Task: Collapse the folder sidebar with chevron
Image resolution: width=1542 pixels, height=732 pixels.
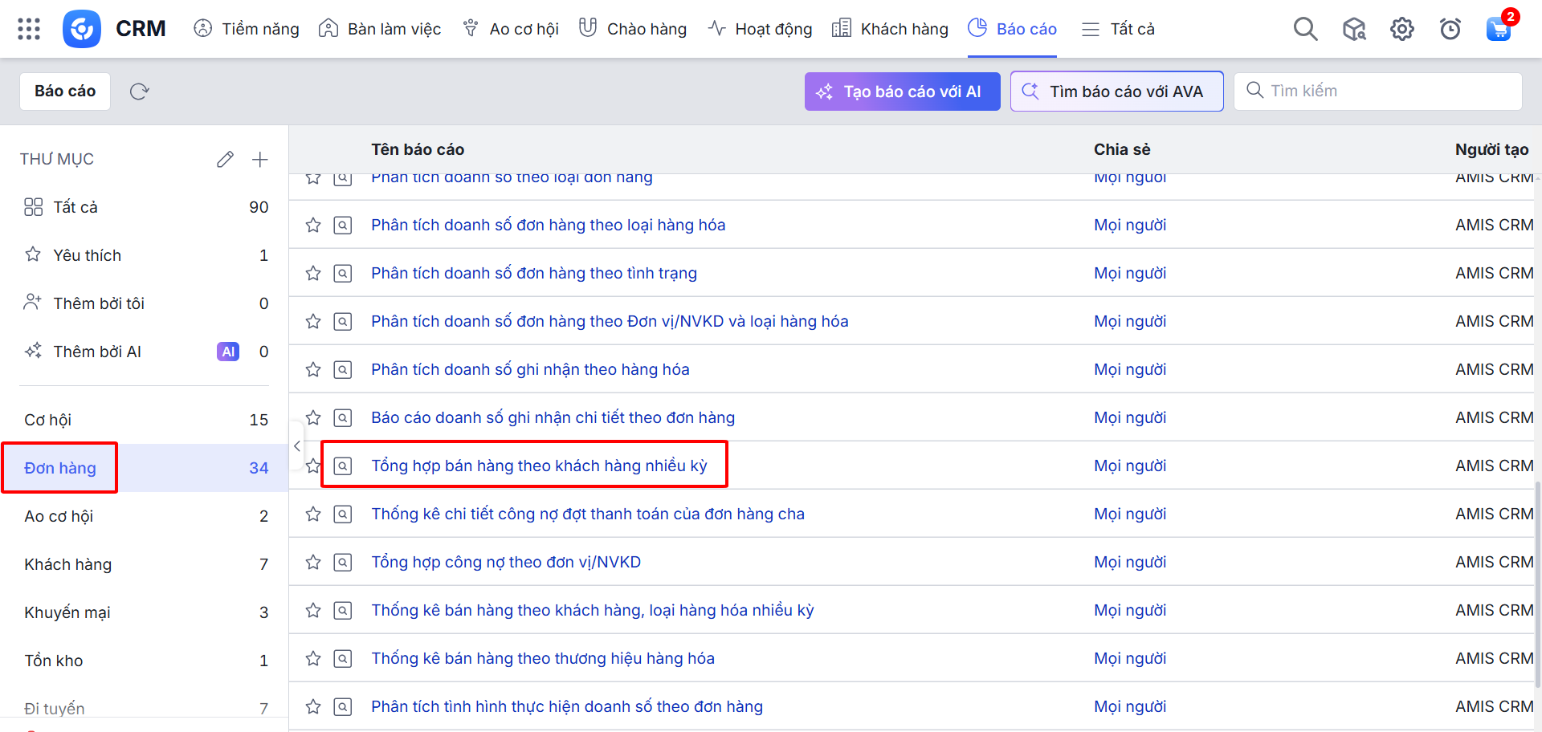Action: point(297,446)
